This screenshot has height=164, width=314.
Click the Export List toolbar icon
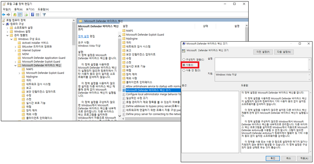pyautogui.click(x=26, y=15)
